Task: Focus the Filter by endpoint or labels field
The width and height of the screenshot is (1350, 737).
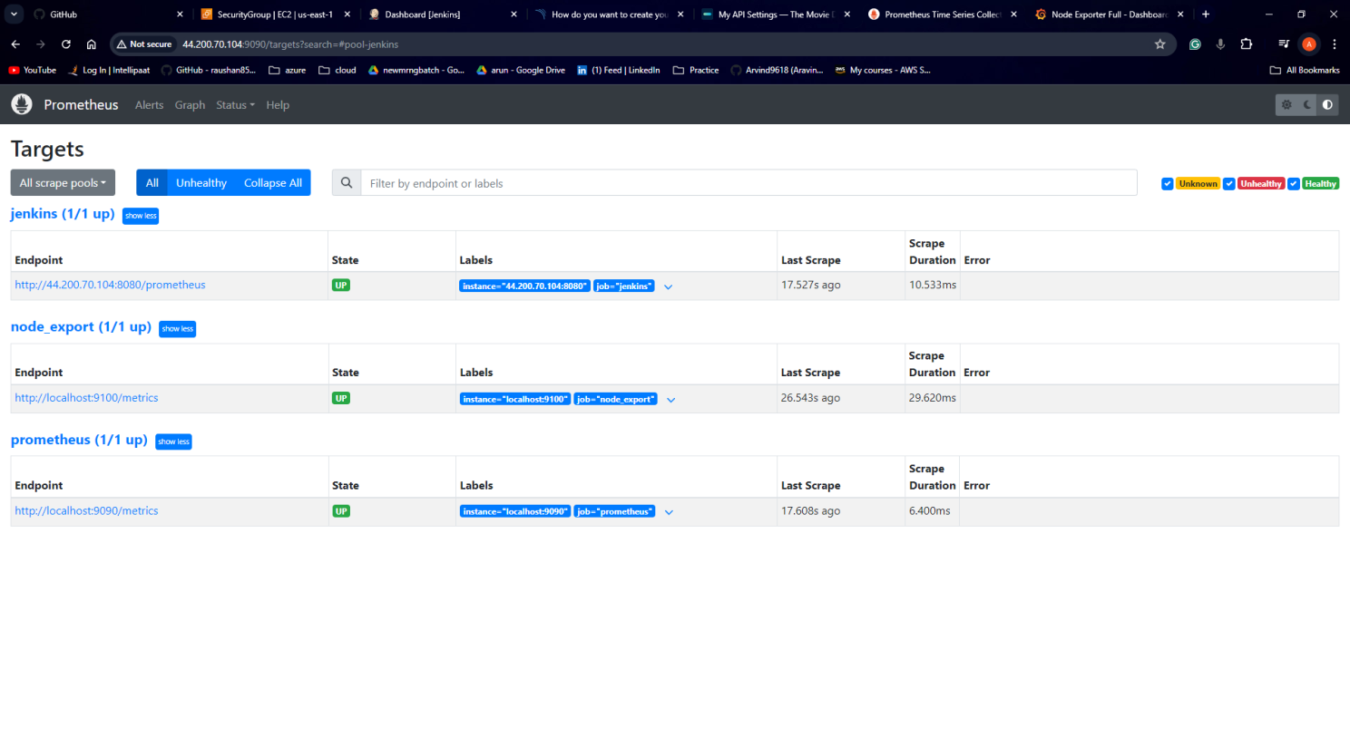Action: pos(748,183)
